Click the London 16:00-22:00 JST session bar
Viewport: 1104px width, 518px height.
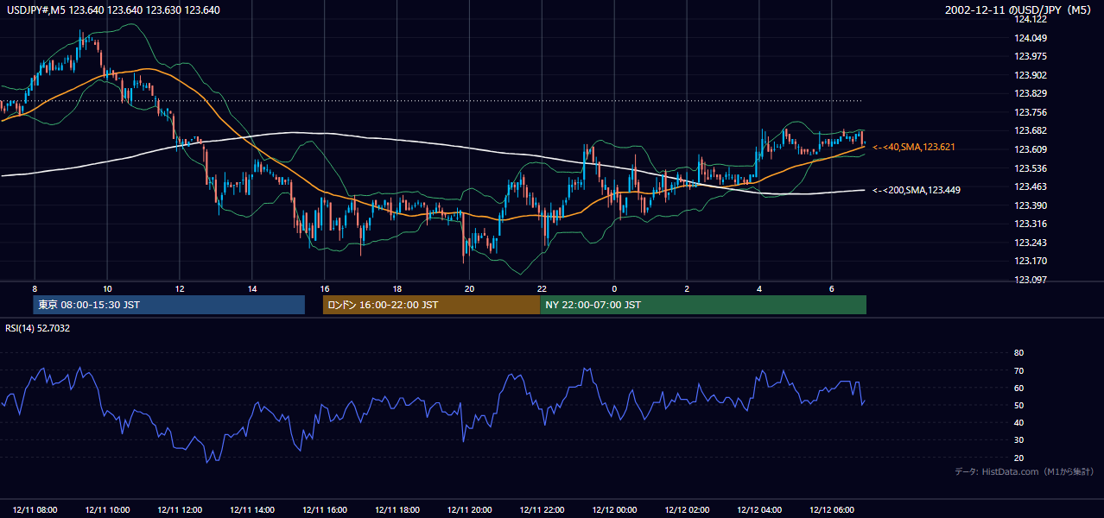tap(431, 305)
